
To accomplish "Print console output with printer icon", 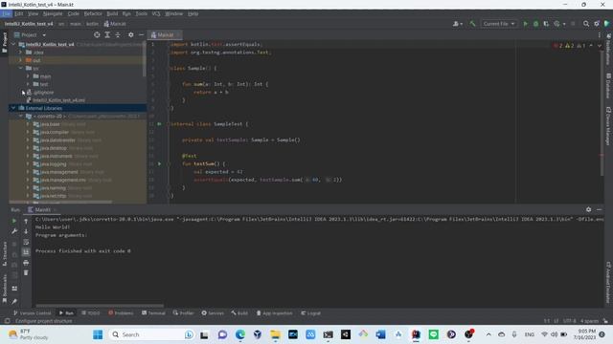I will point(26,263).
